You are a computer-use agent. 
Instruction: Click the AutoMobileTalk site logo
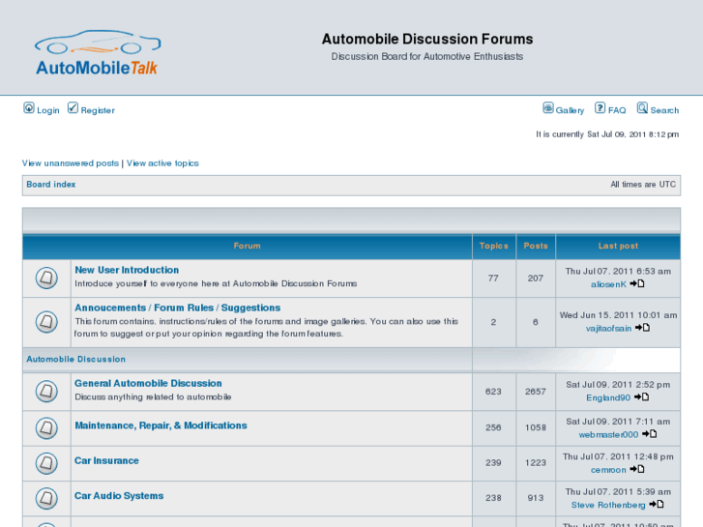(97, 53)
